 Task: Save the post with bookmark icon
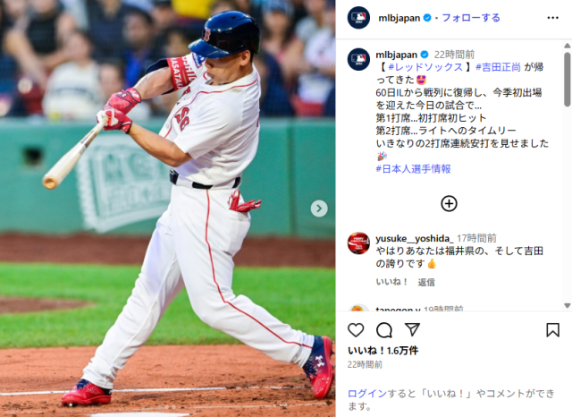552,330
